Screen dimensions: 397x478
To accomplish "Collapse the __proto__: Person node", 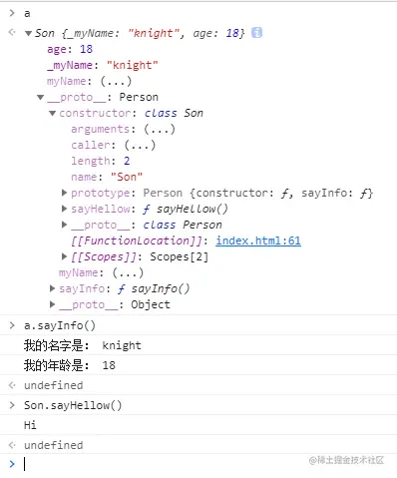I will (41, 97).
